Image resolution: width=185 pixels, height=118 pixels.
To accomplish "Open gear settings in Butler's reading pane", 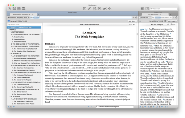I will 134,25.
